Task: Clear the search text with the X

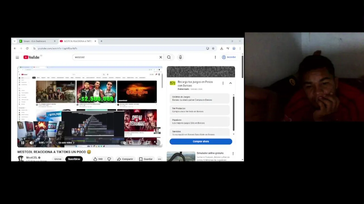Action: [x=161, y=57]
